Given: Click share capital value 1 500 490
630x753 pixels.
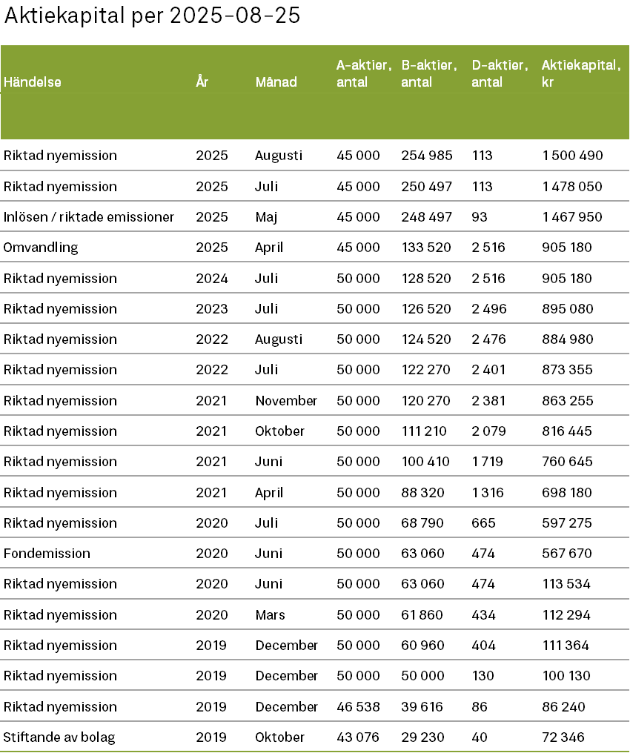Looking at the screenshot, I should [572, 156].
